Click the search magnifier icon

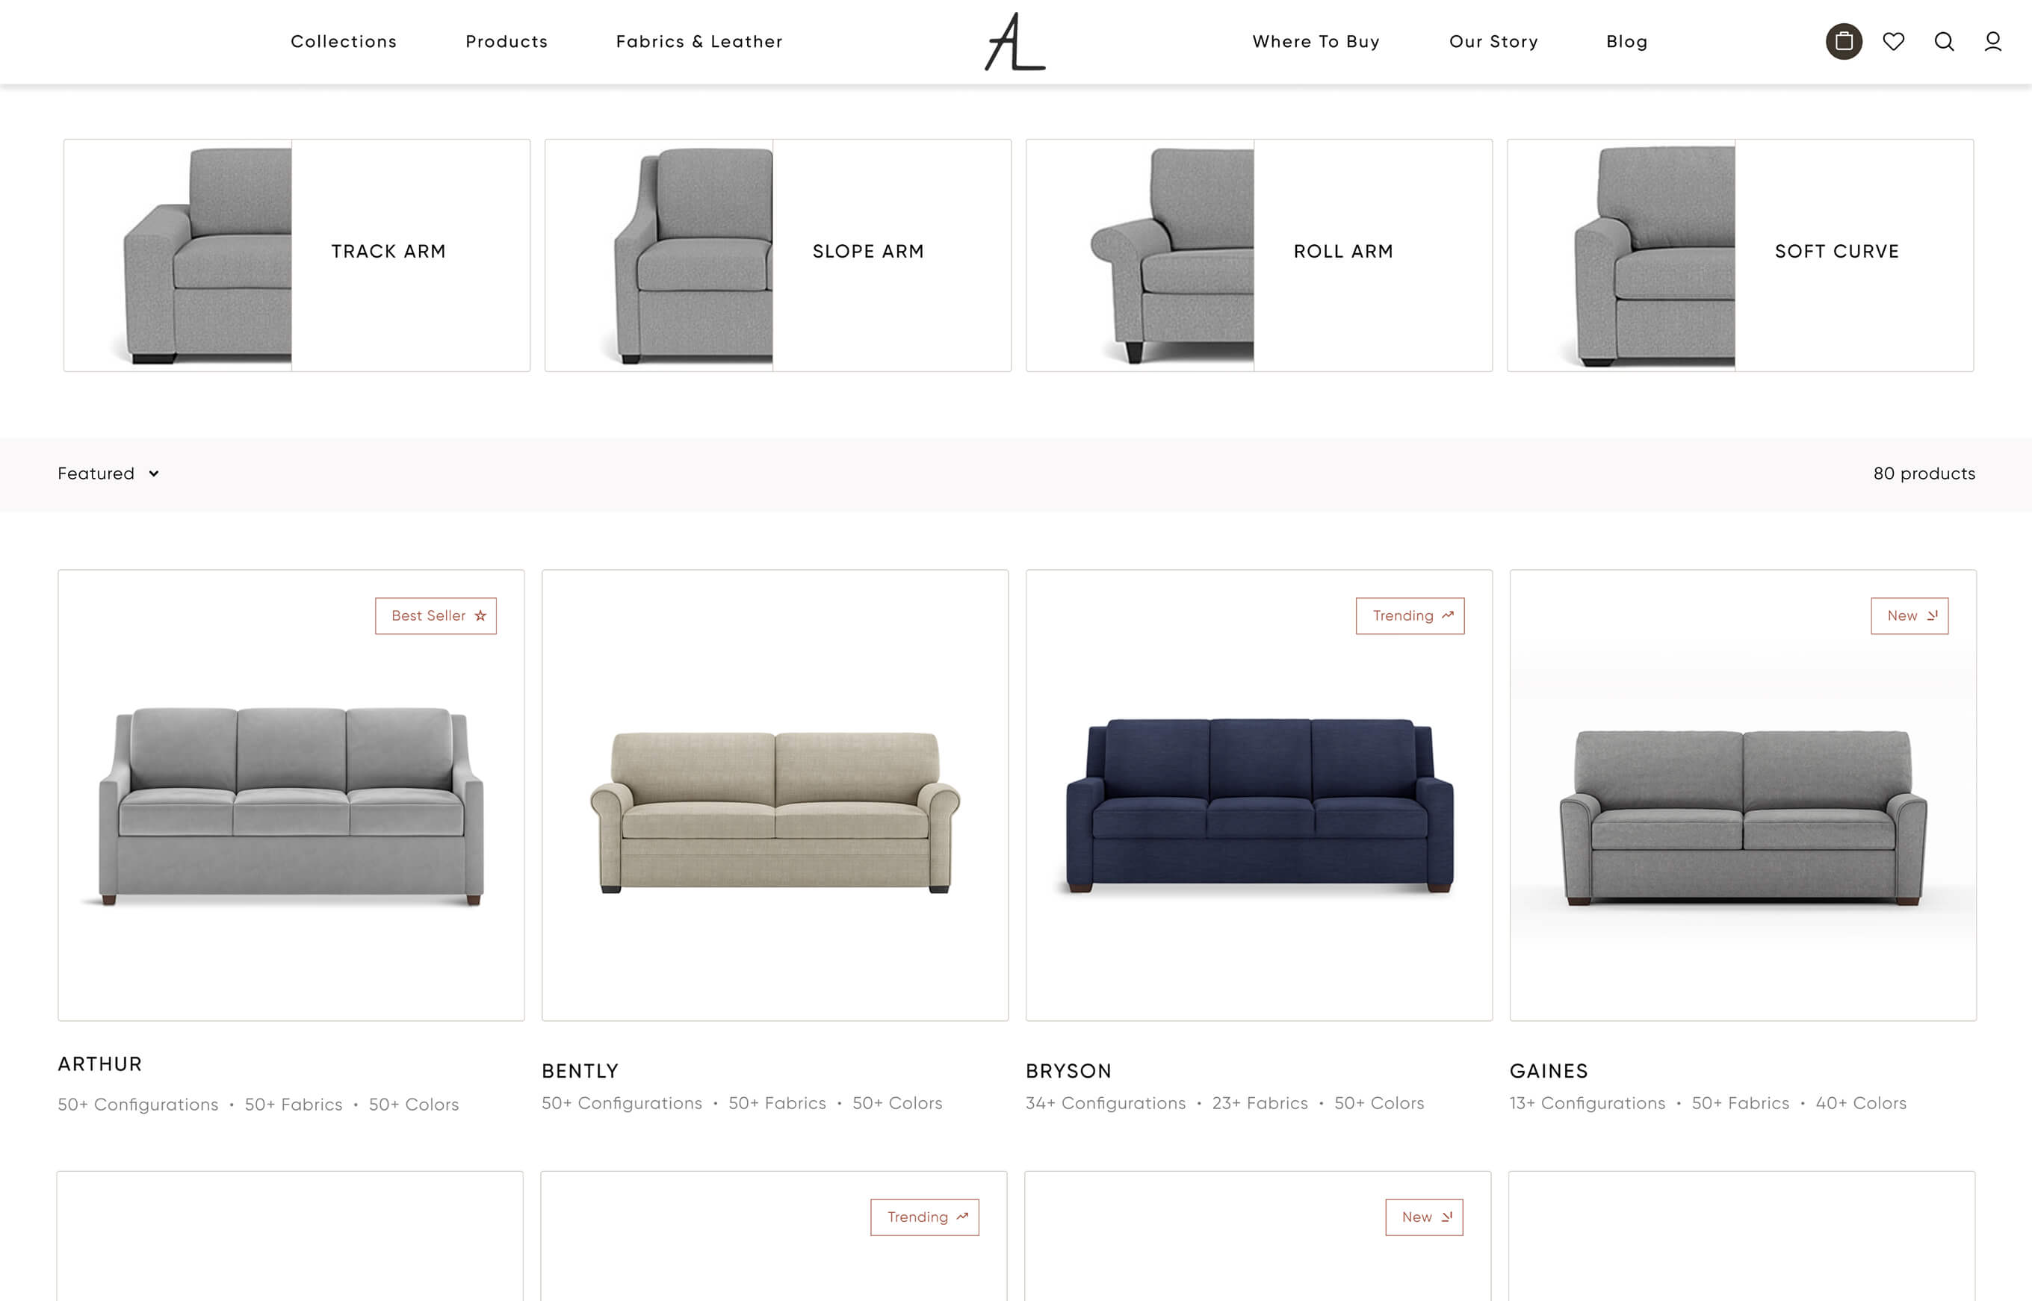(x=1944, y=41)
